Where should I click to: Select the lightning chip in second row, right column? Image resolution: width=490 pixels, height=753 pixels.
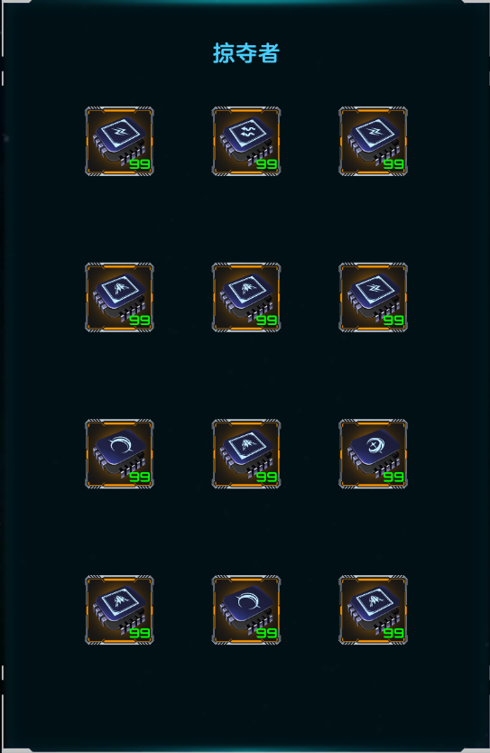[x=373, y=297]
